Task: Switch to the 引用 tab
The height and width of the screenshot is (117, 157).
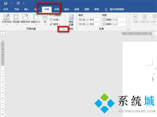Action: click(57, 9)
